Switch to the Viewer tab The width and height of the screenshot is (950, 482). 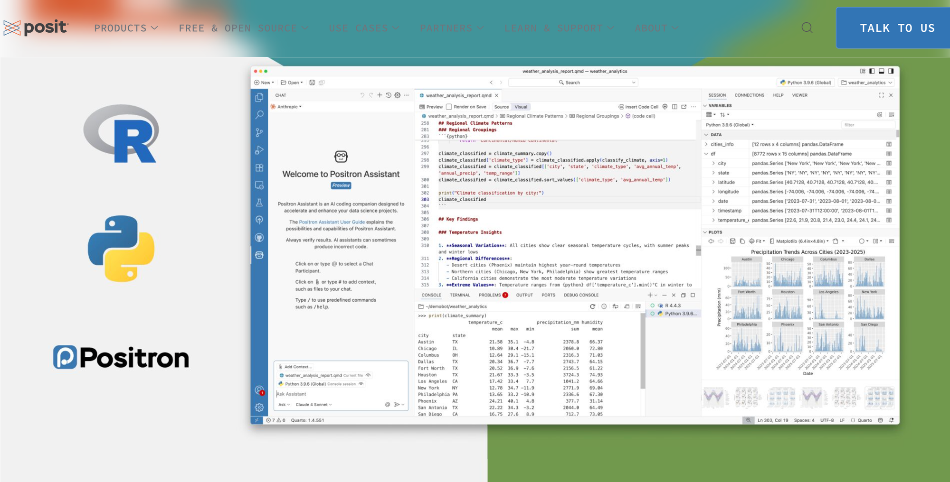(x=799, y=95)
